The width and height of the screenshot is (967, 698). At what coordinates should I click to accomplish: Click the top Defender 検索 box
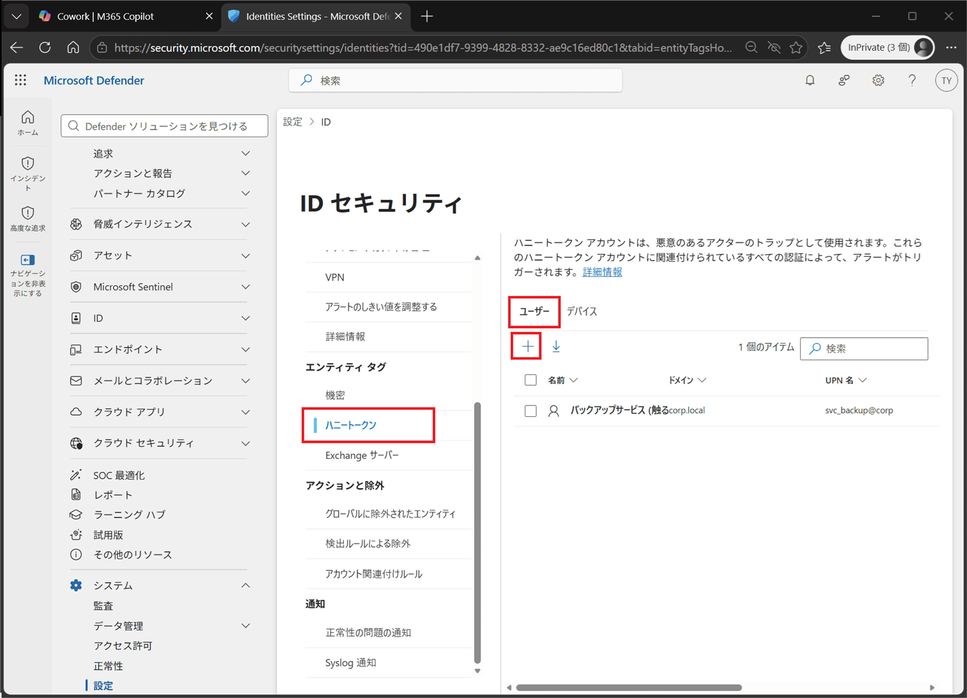(455, 81)
